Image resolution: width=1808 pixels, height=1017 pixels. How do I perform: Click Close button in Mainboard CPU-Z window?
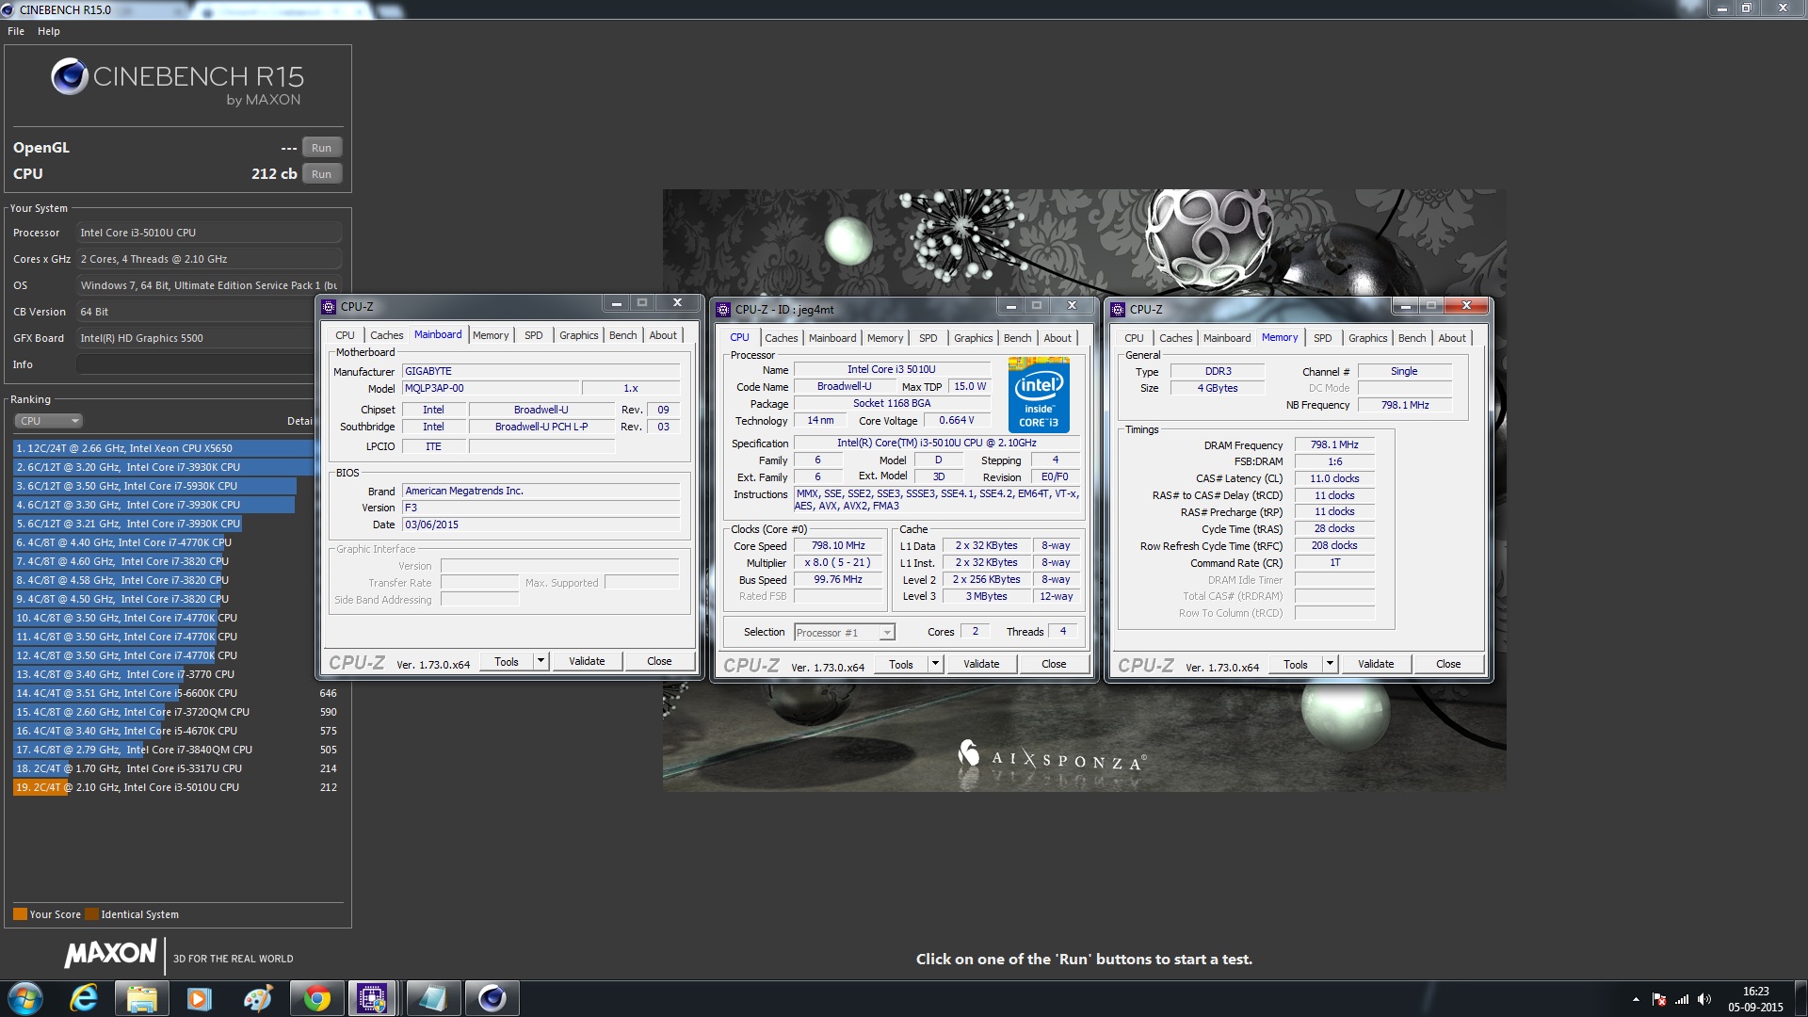click(x=659, y=662)
